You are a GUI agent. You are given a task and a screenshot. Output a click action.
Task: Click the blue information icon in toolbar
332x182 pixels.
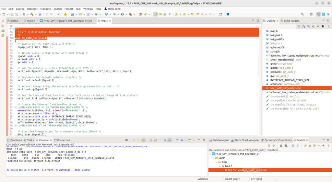[228, 14]
